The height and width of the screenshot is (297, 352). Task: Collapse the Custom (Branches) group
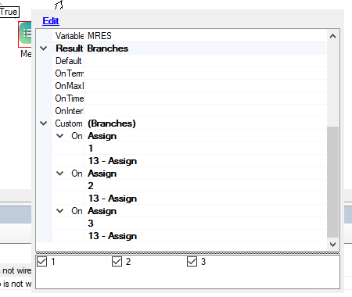[44, 123]
